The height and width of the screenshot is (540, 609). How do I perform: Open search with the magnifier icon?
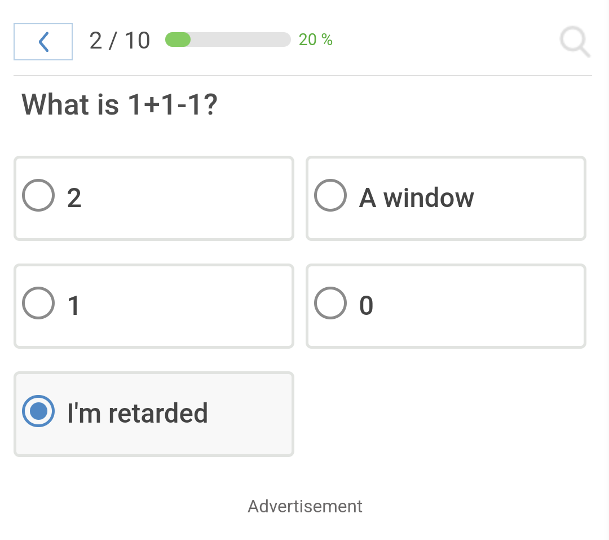coord(575,42)
